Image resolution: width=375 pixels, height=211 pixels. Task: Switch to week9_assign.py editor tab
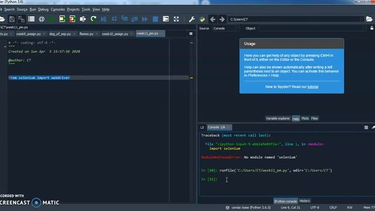29,34
